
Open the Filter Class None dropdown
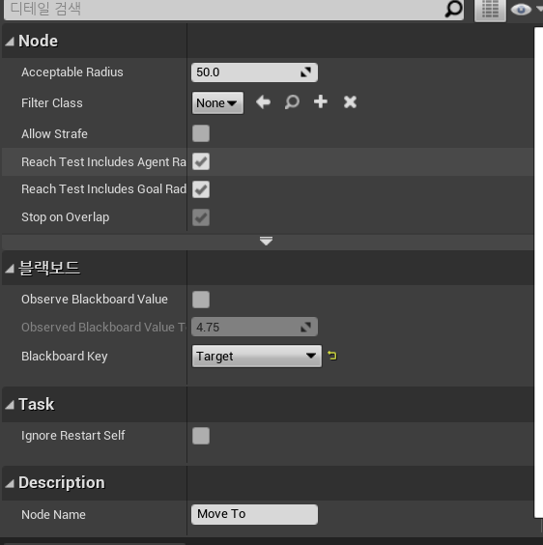click(x=217, y=102)
